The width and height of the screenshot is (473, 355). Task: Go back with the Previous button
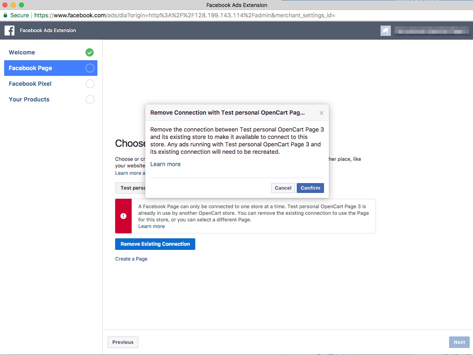[123, 342]
